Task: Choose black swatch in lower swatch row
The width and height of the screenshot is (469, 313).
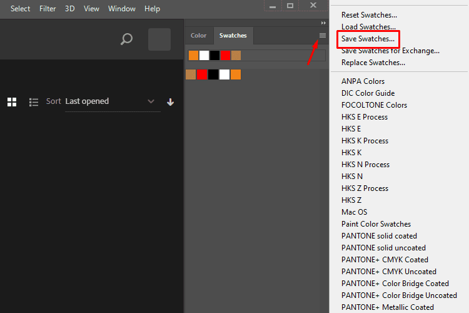Action: point(213,74)
